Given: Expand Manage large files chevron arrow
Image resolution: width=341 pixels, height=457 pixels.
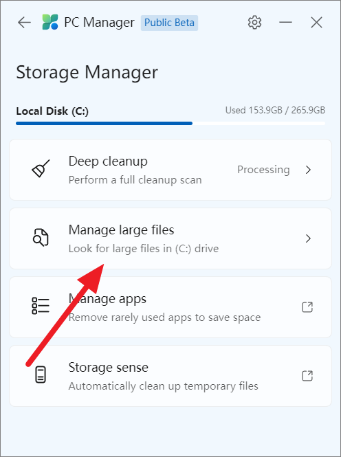Looking at the screenshot, I should point(308,238).
